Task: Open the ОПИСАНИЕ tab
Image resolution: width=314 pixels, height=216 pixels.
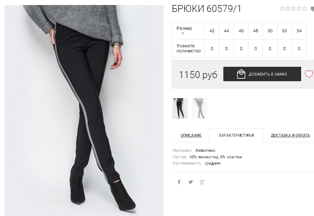Action: (x=191, y=135)
